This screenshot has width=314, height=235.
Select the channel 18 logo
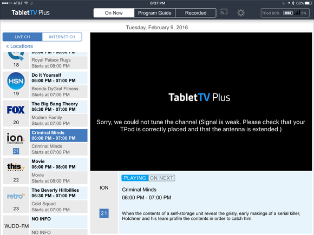(x=16, y=56)
